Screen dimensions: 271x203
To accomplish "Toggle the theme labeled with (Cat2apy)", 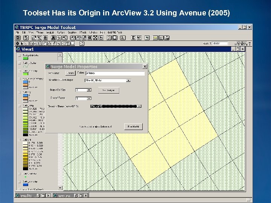I will coord(20,79).
